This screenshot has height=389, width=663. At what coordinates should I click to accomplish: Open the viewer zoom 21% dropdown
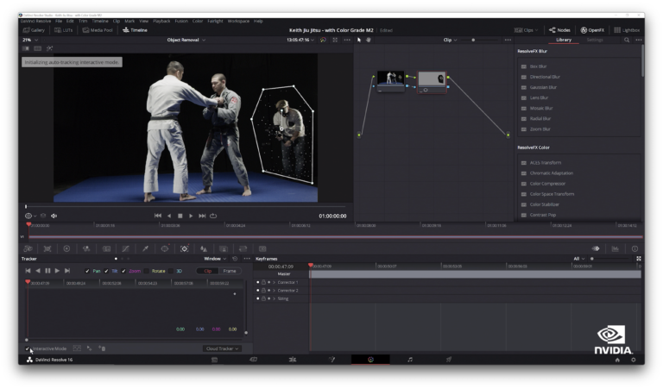pos(29,40)
